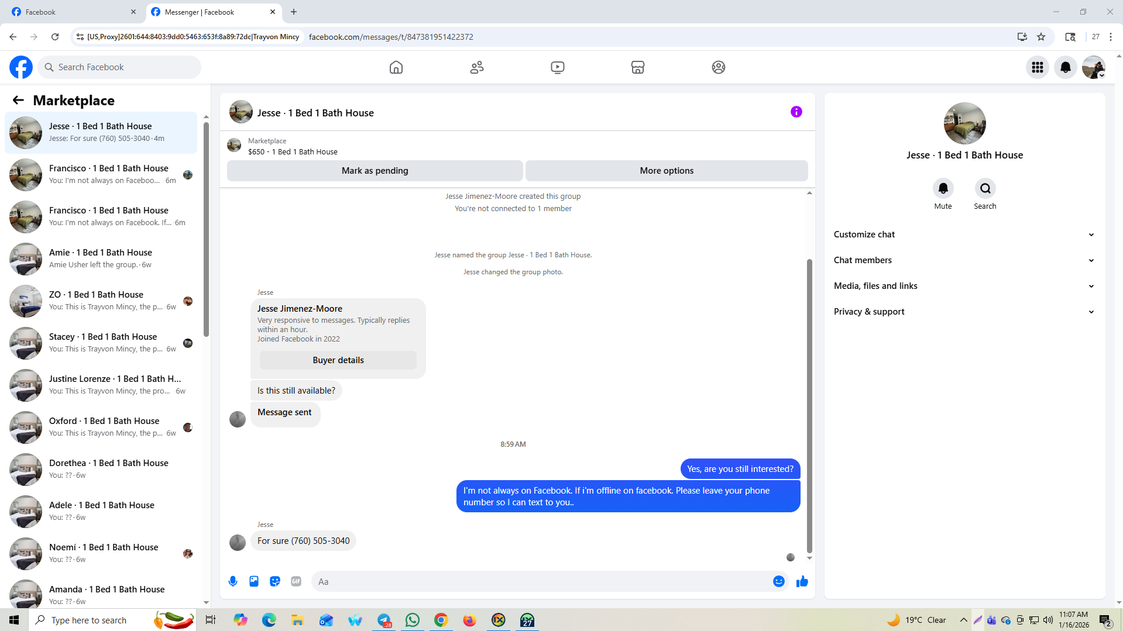1123x631 pixels.
Task: Open Stacey 1 Bed 1 Bath House chat
Action: point(101,343)
